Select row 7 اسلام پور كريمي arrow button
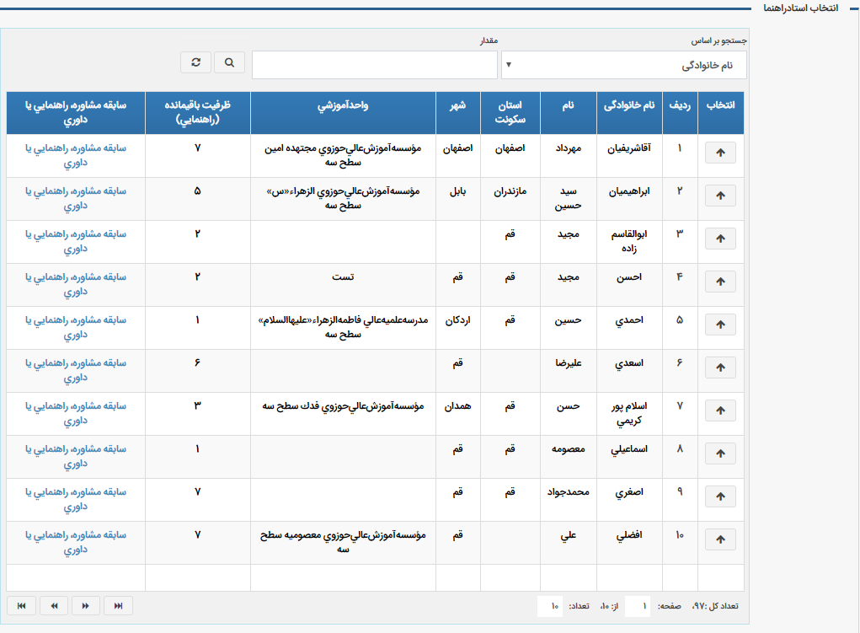 (720, 410)
